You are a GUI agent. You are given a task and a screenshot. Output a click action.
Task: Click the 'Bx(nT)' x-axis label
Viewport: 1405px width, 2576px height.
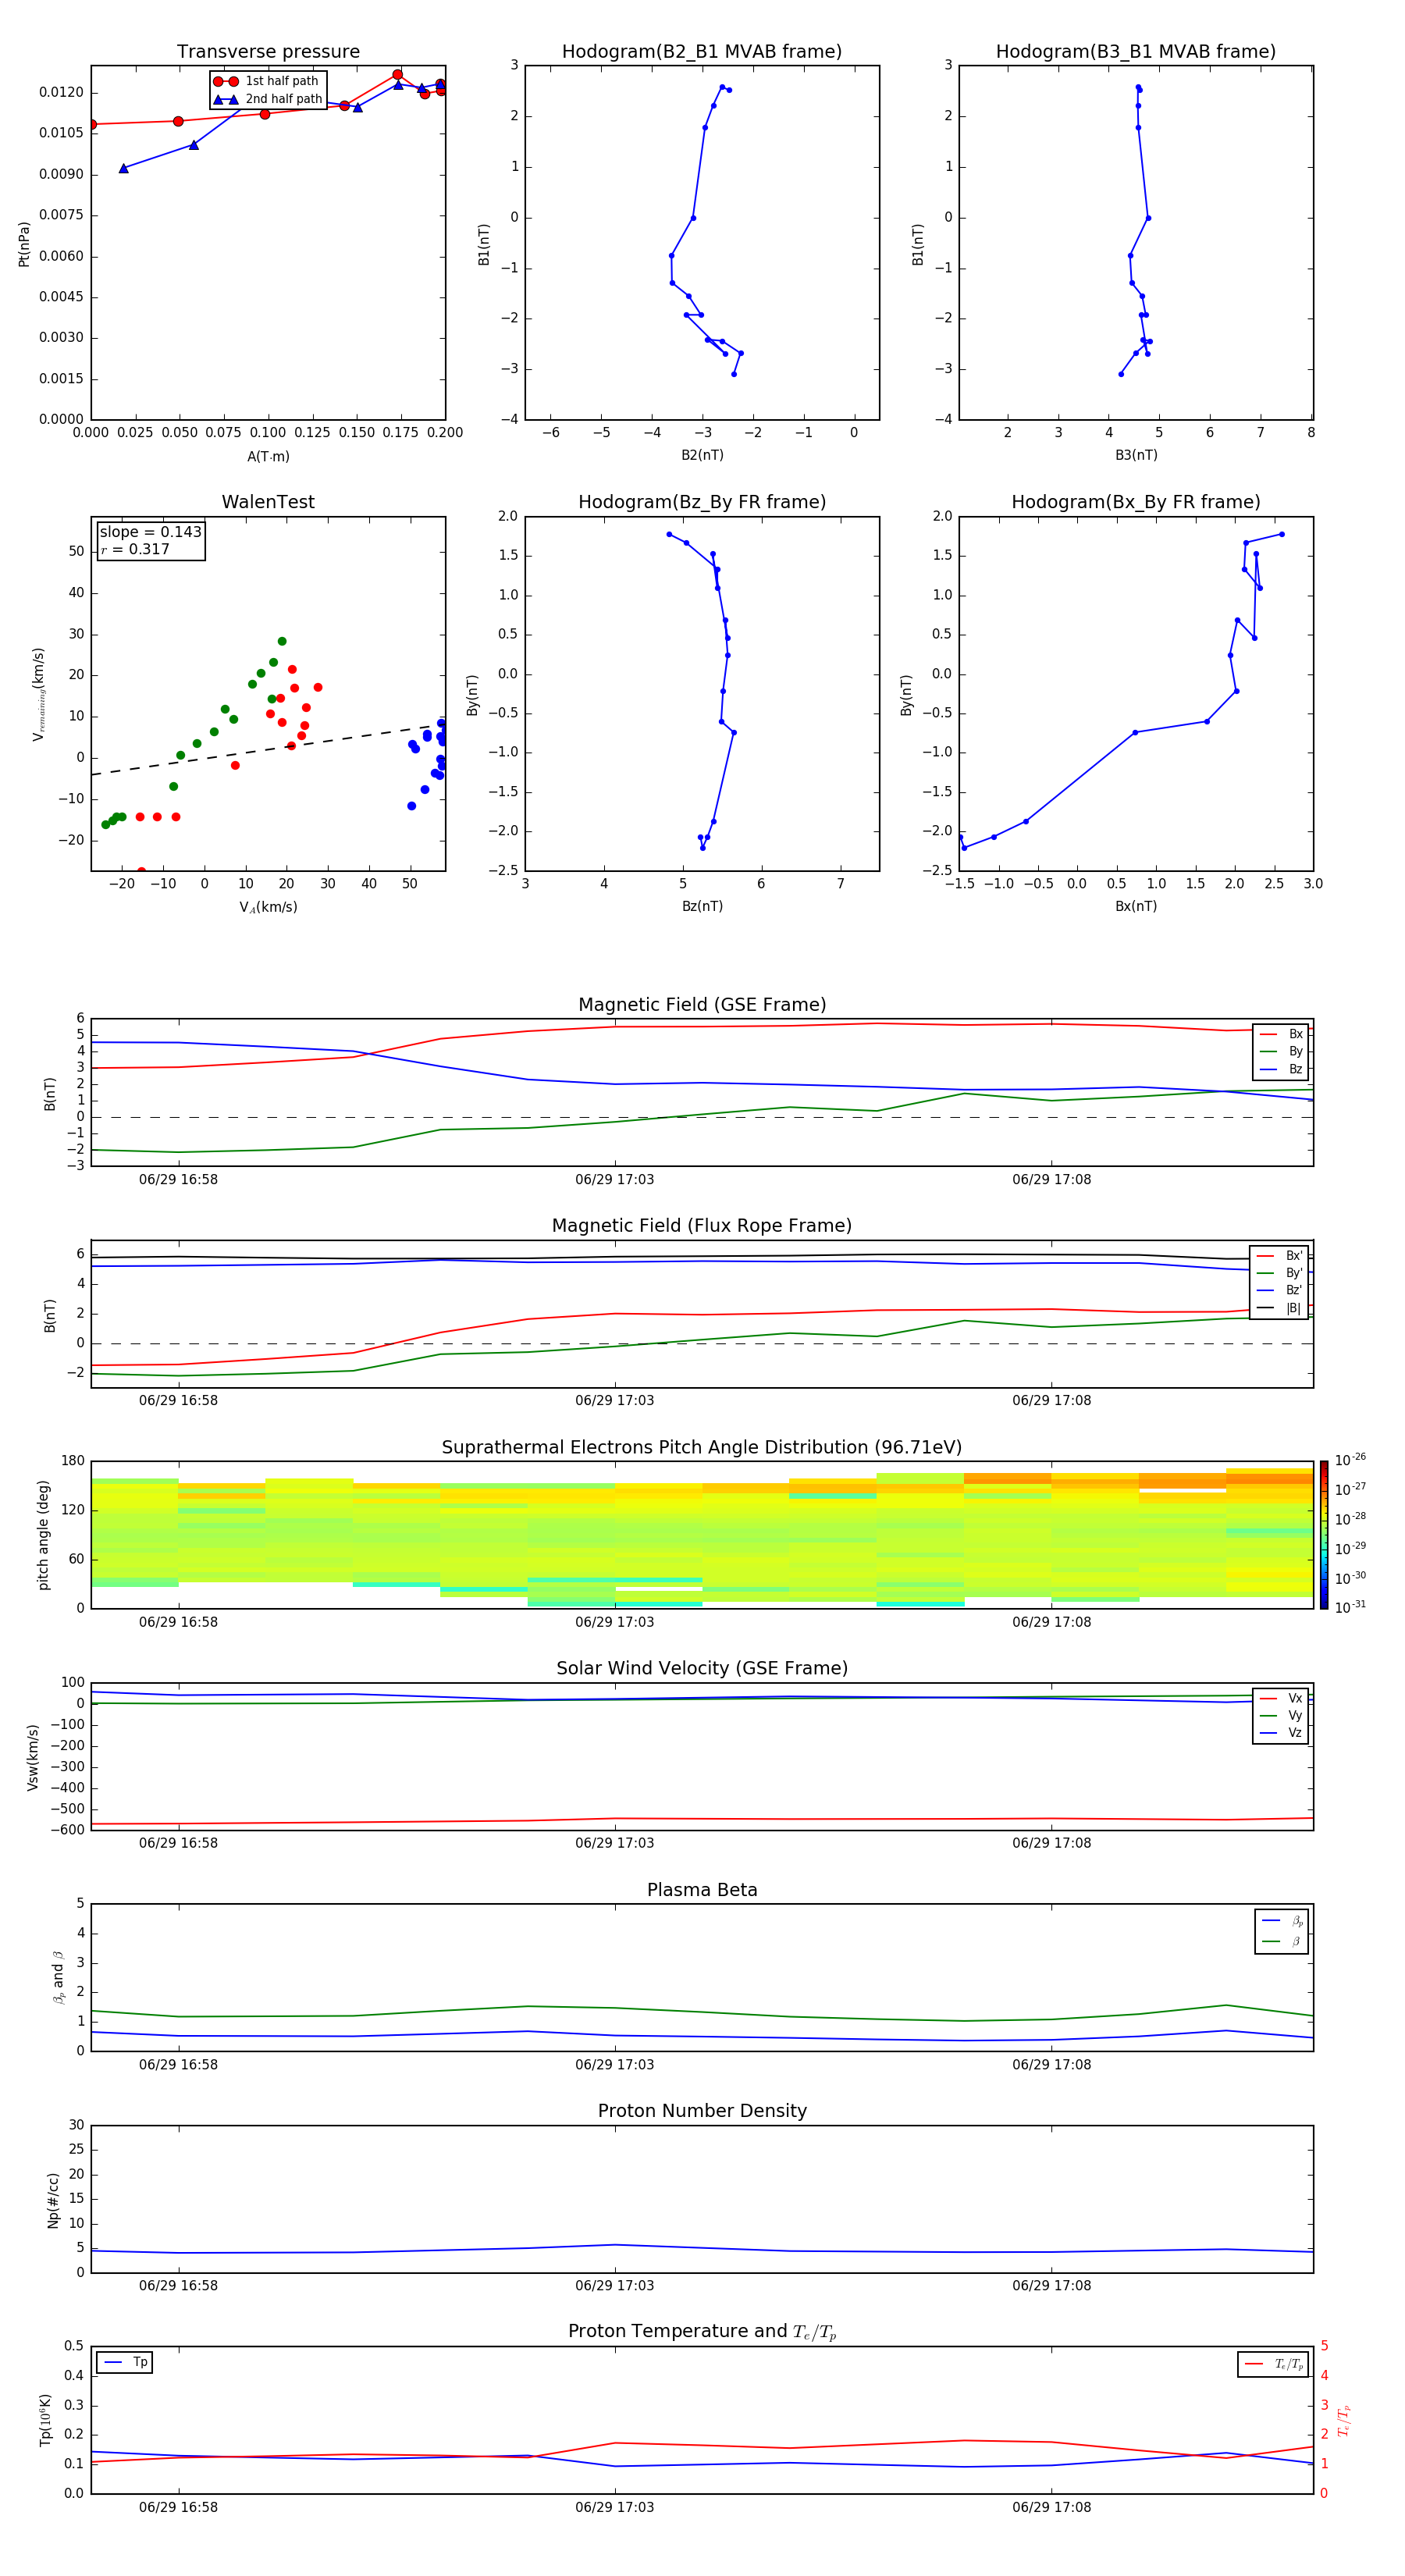click(x=1136, y=906)
